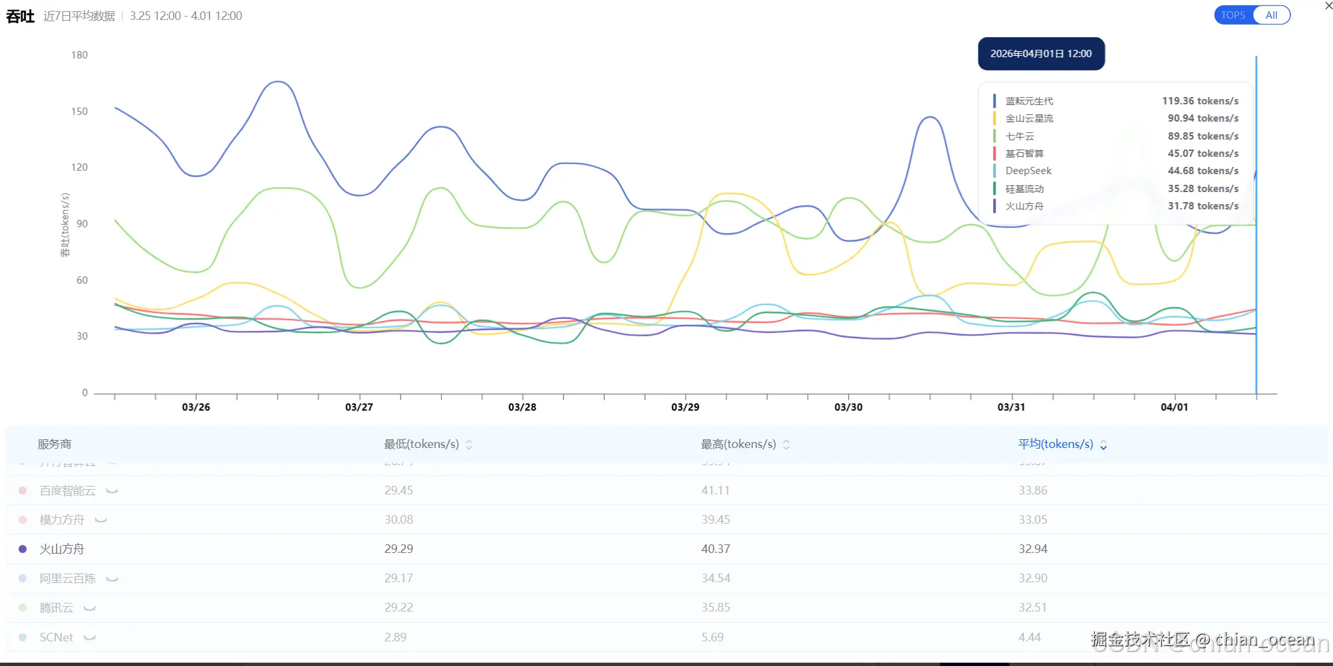Click the 蓝耘元生代 tooltip entry
The height and width of the screenshot is (666, 1333).
point(1115,101)
